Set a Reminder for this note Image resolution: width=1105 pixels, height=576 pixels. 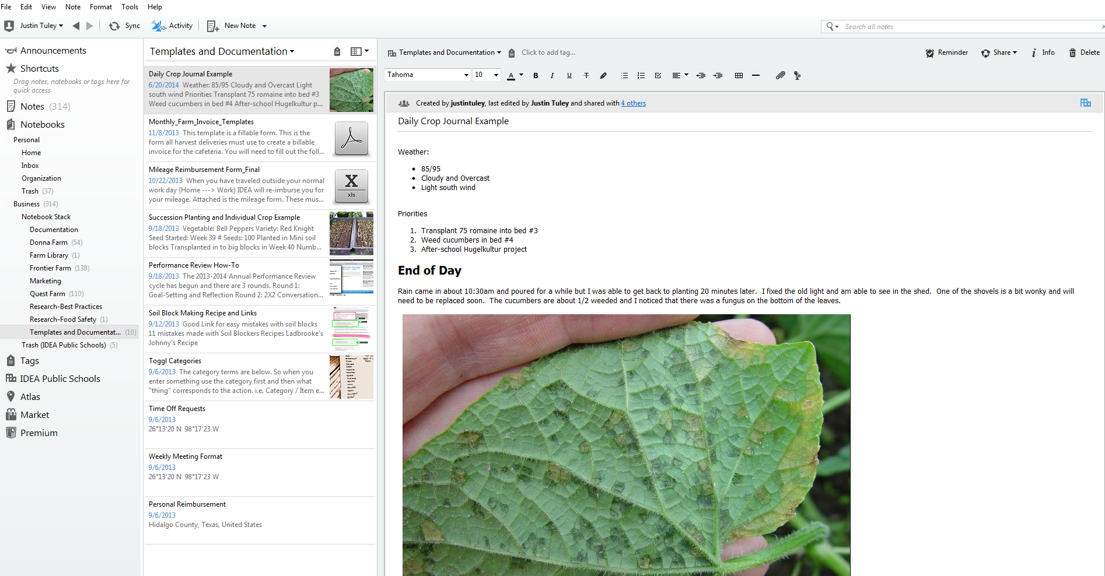tap(946, 52)
